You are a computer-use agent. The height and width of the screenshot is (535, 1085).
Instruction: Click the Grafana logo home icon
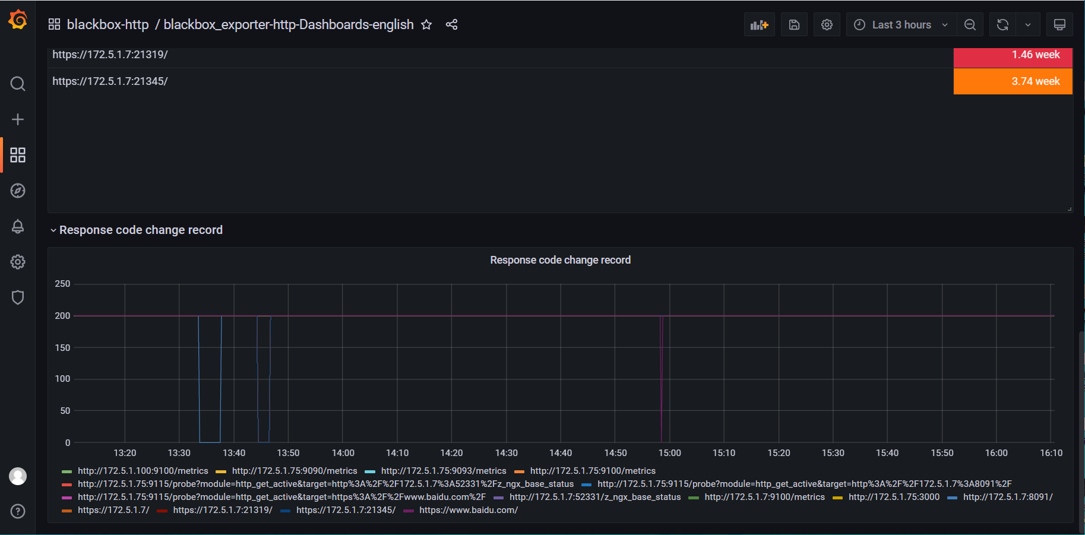[18, 20]
